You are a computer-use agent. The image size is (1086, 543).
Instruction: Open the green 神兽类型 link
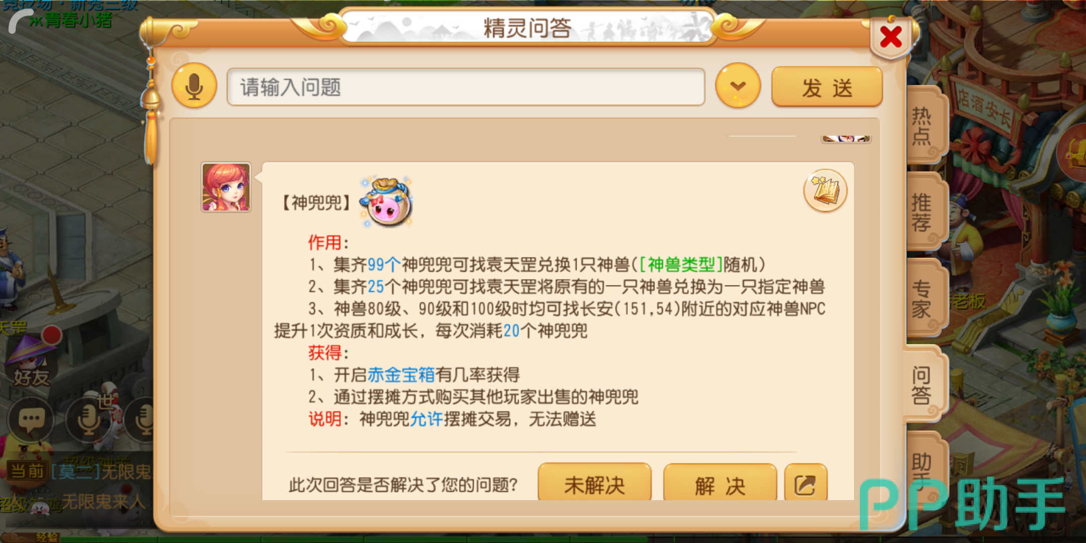click(x=681, y=264)
